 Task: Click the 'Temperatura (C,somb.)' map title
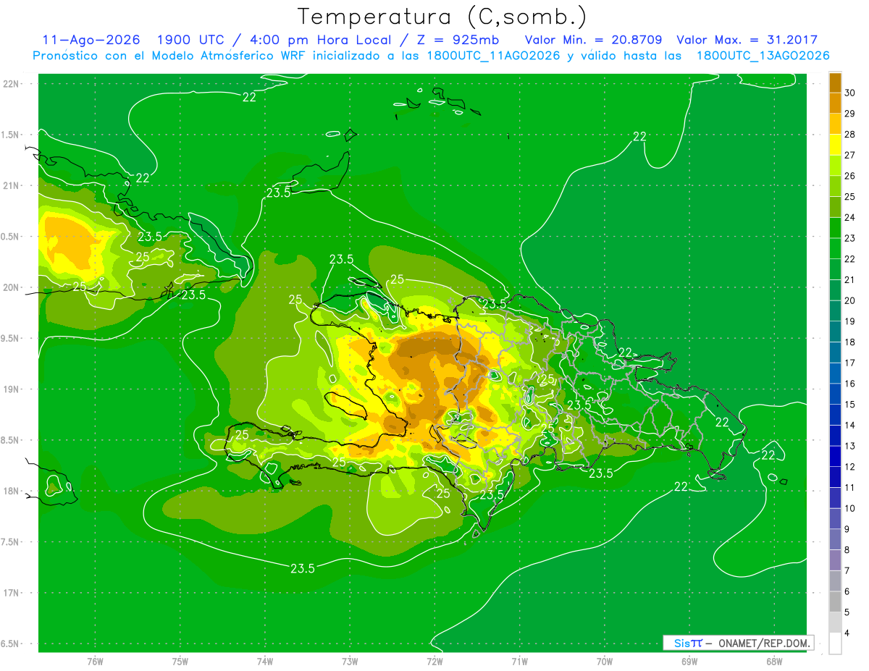coord(442,17)
